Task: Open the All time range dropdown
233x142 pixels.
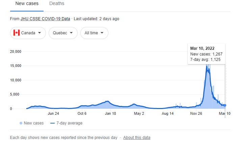Action: point(94,33)
